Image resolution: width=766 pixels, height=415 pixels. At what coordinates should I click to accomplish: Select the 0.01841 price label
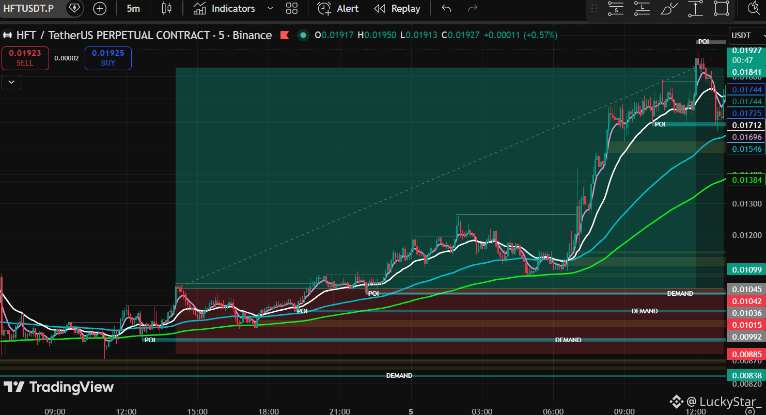tap(746, 72)
